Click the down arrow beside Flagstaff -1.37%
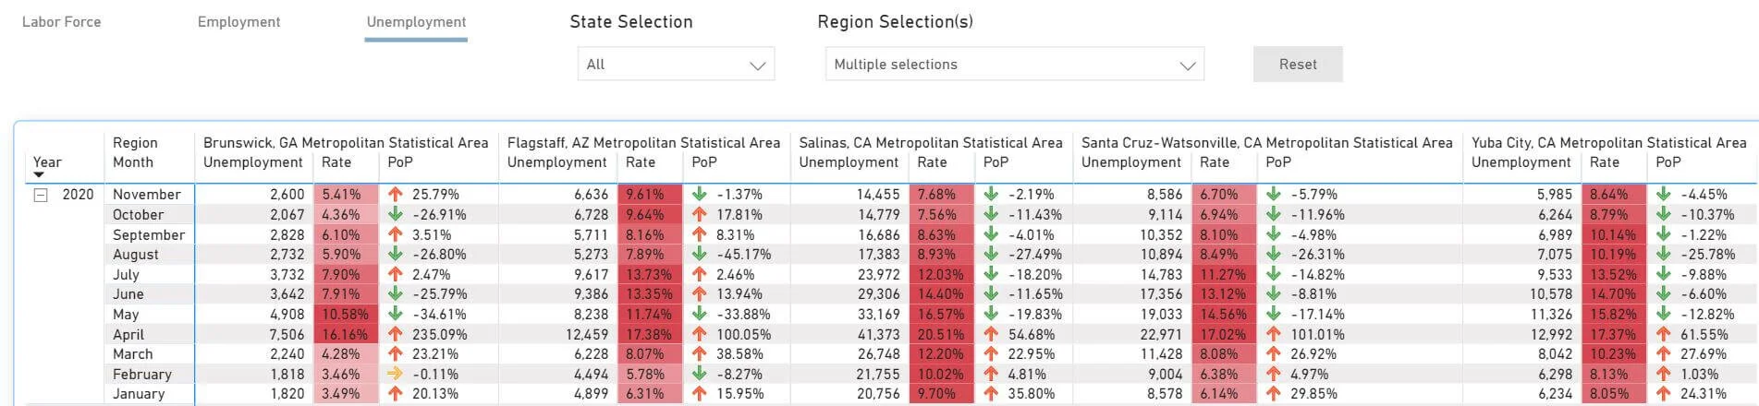 tap(700, 195)
